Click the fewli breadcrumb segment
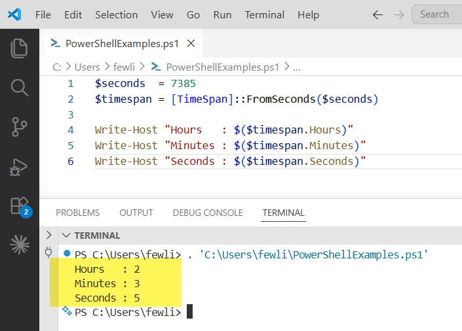The height and width of the screenshot is (331, 462). click(124, 67)
